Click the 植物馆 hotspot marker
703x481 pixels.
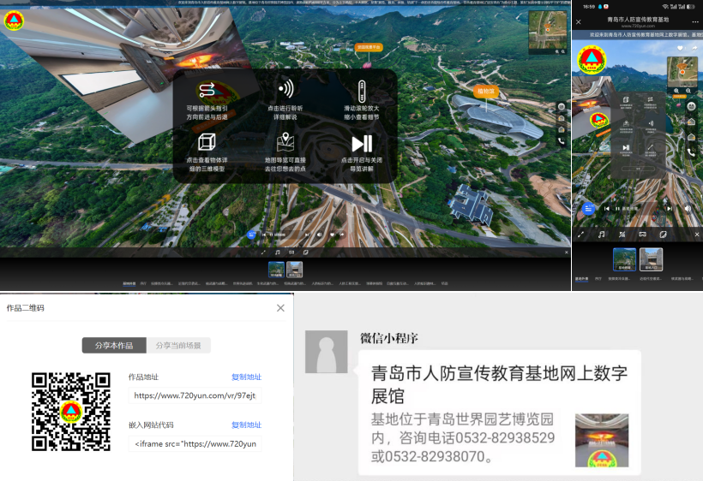tap(485, 90)
